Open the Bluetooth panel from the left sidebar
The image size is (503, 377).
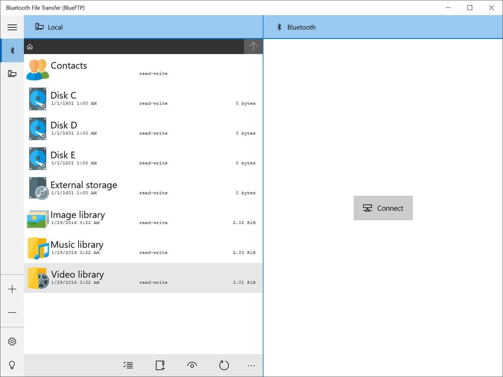[12, 50]
